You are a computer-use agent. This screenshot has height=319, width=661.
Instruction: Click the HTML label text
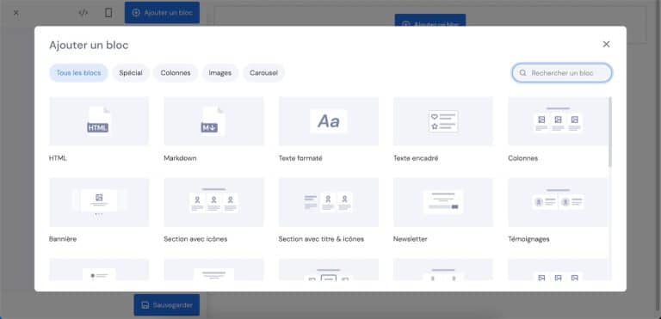click(58, 158)
